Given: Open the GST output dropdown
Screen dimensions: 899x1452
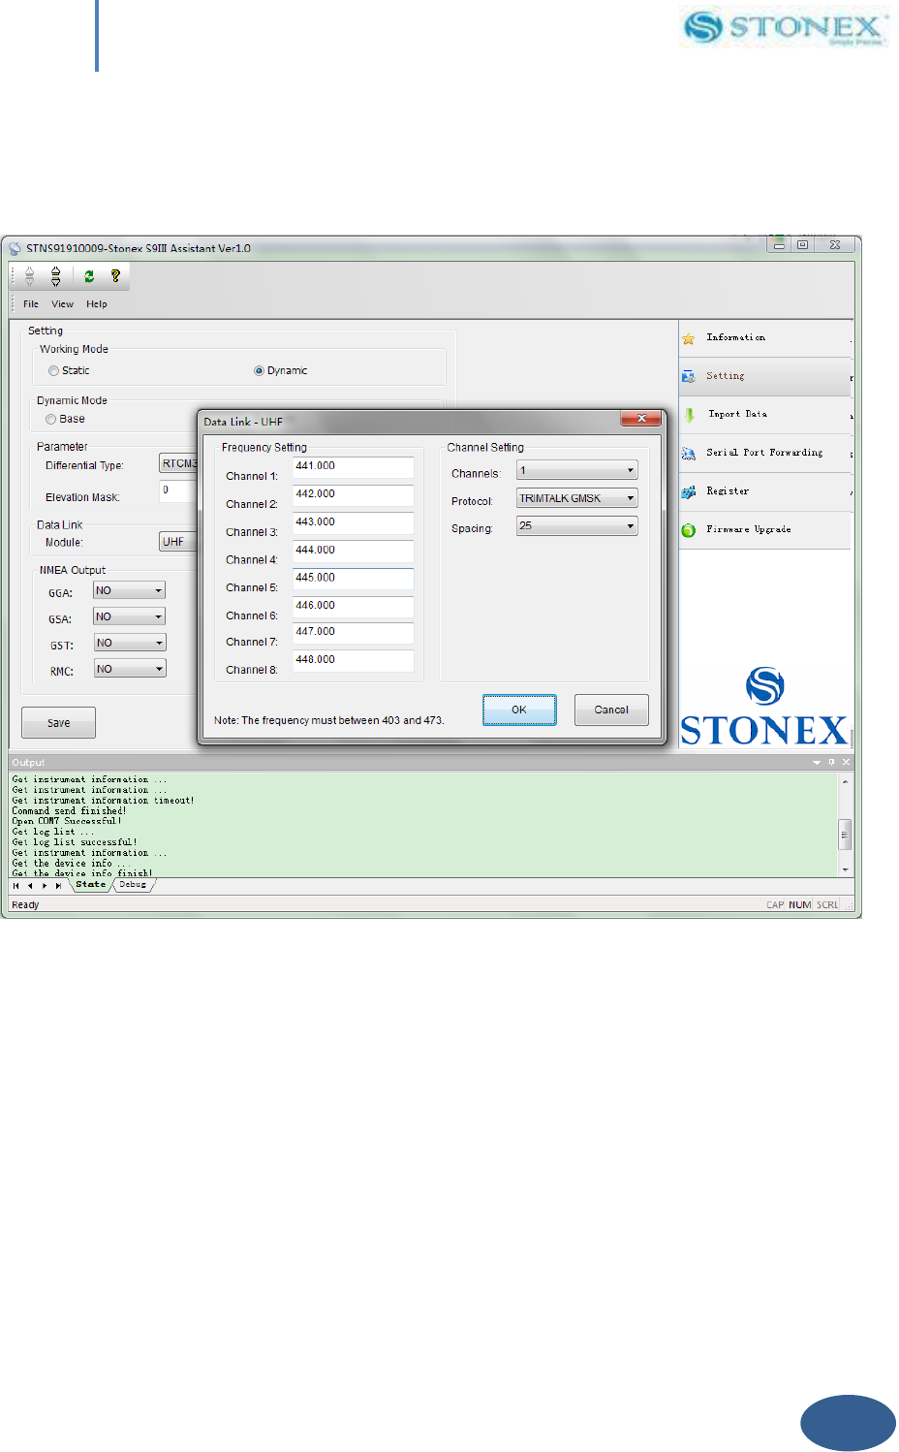Looking at the screenshot, I should tap(129, 643).
